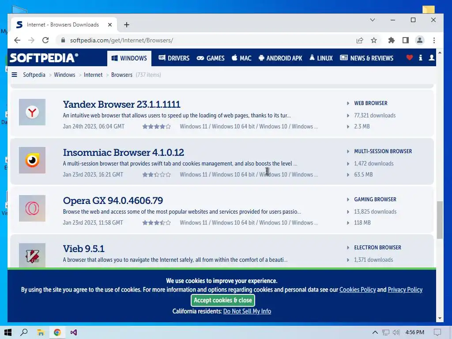Screen dimensions: 452x339
Task: Click the Softpedia breadcrumb link
Action: [x=34, y=75]
